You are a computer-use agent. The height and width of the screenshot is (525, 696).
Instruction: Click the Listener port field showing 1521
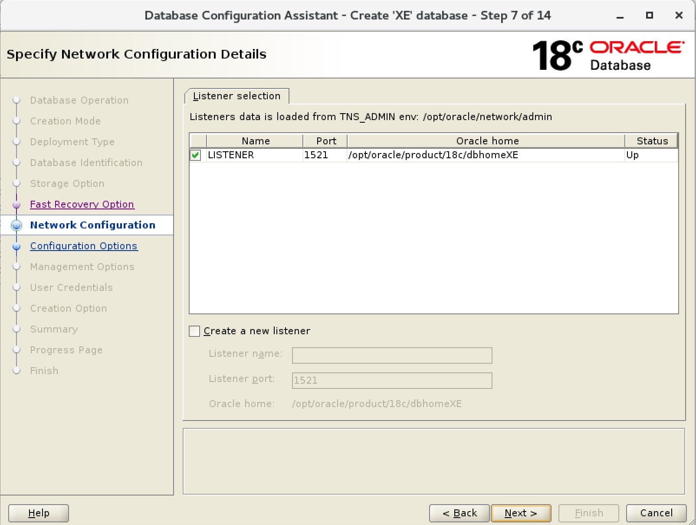pos(391,380)
